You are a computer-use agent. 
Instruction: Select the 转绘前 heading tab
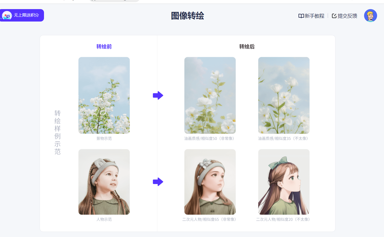[x=104, y=47]
